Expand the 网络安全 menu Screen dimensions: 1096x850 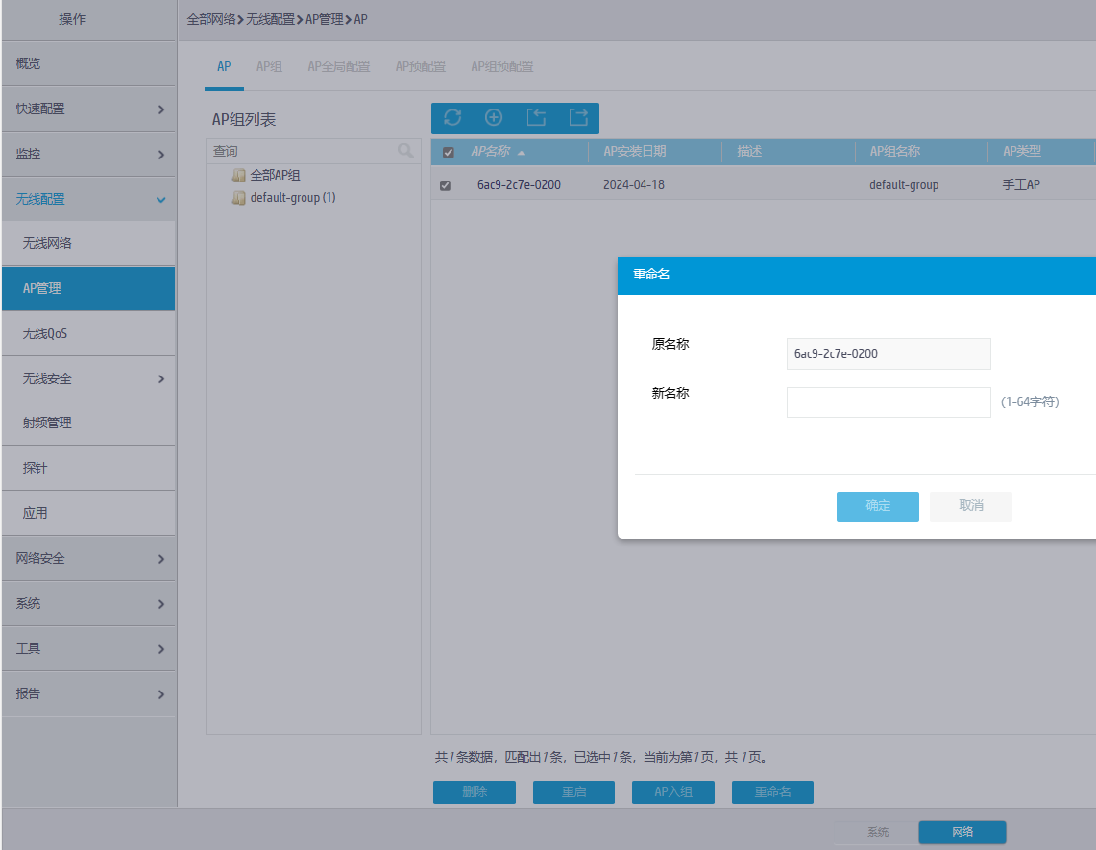point(160,559)
